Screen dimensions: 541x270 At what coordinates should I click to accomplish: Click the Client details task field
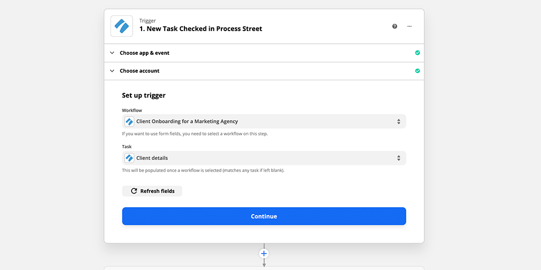pos(264,158)
